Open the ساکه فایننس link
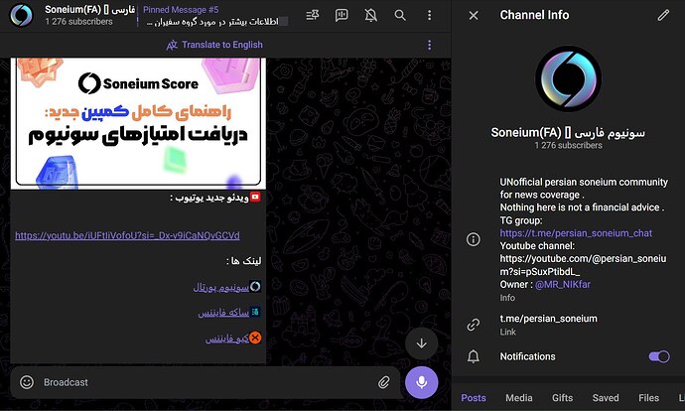Screen dimensions: 685x411 [x=223, y=313]
